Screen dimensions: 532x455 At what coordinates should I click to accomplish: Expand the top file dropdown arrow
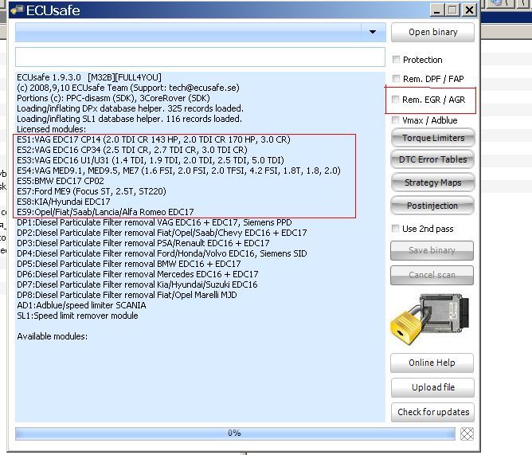[x=373, y=32]
